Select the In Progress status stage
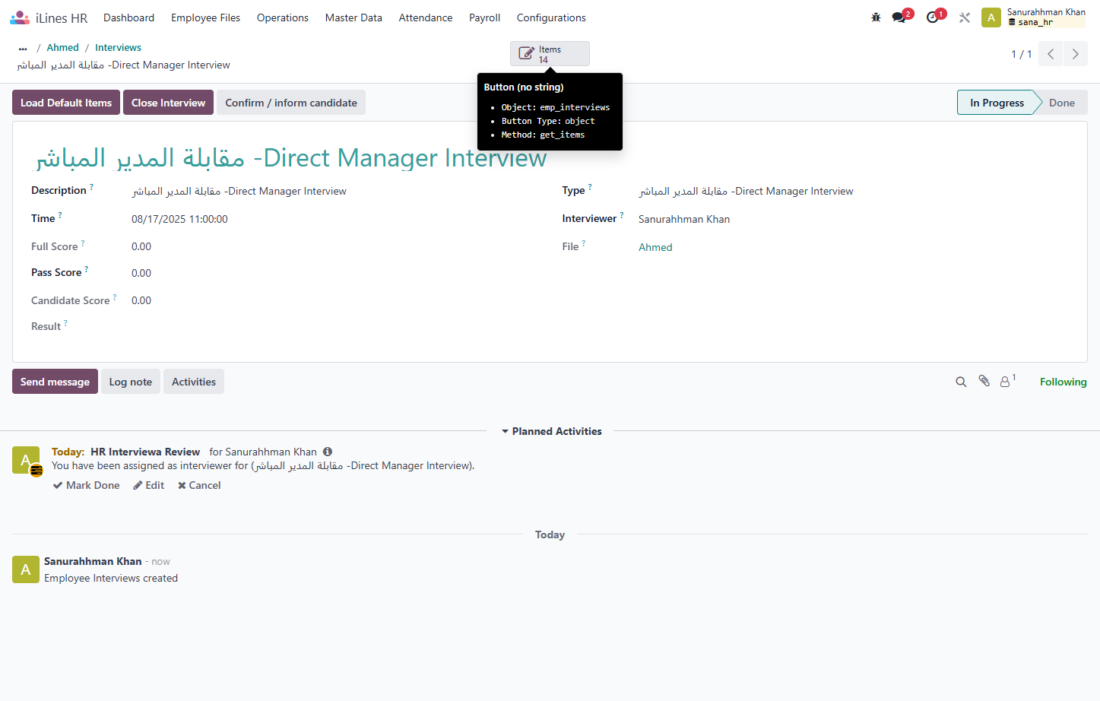This screenshot has height=701, width=1100. pos(997,103)
